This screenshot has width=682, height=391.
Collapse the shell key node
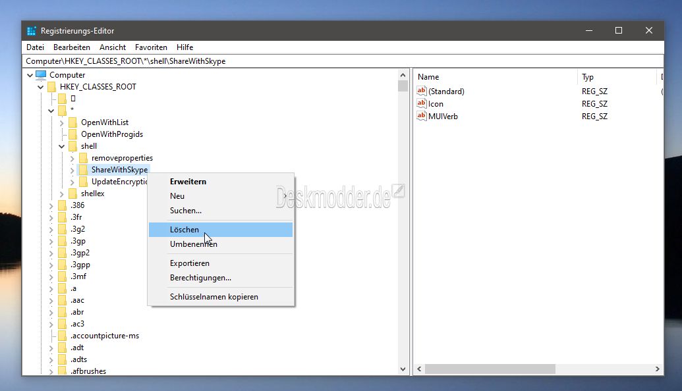pyautogui.click(x=61, y=146)
